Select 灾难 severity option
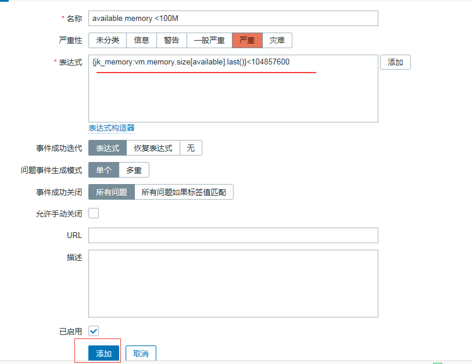Screen dimensions: 472x364 277,40
